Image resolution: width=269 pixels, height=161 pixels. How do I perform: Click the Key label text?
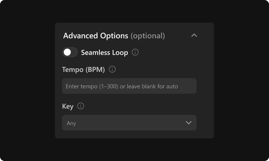pos(68,106)
